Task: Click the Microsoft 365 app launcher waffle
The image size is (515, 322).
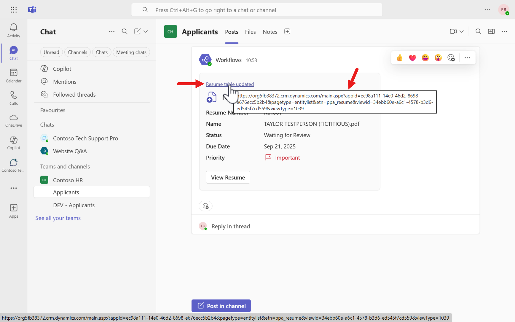Action: click(14, 10)
